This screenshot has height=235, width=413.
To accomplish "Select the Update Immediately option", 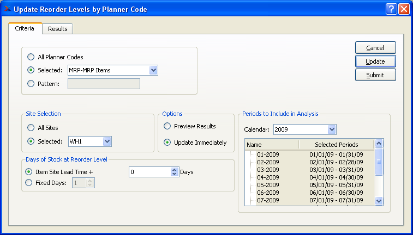I will tap(167, 143).
